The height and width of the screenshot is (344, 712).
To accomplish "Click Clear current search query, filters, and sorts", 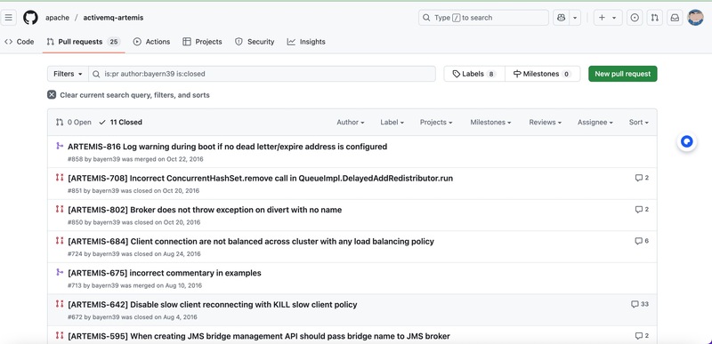I will pos(135,95).
